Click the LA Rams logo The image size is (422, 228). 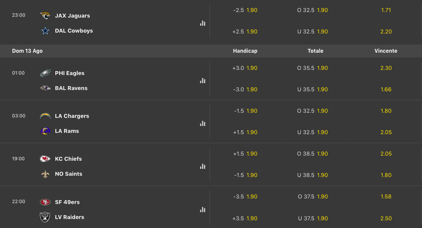point(45,131)
